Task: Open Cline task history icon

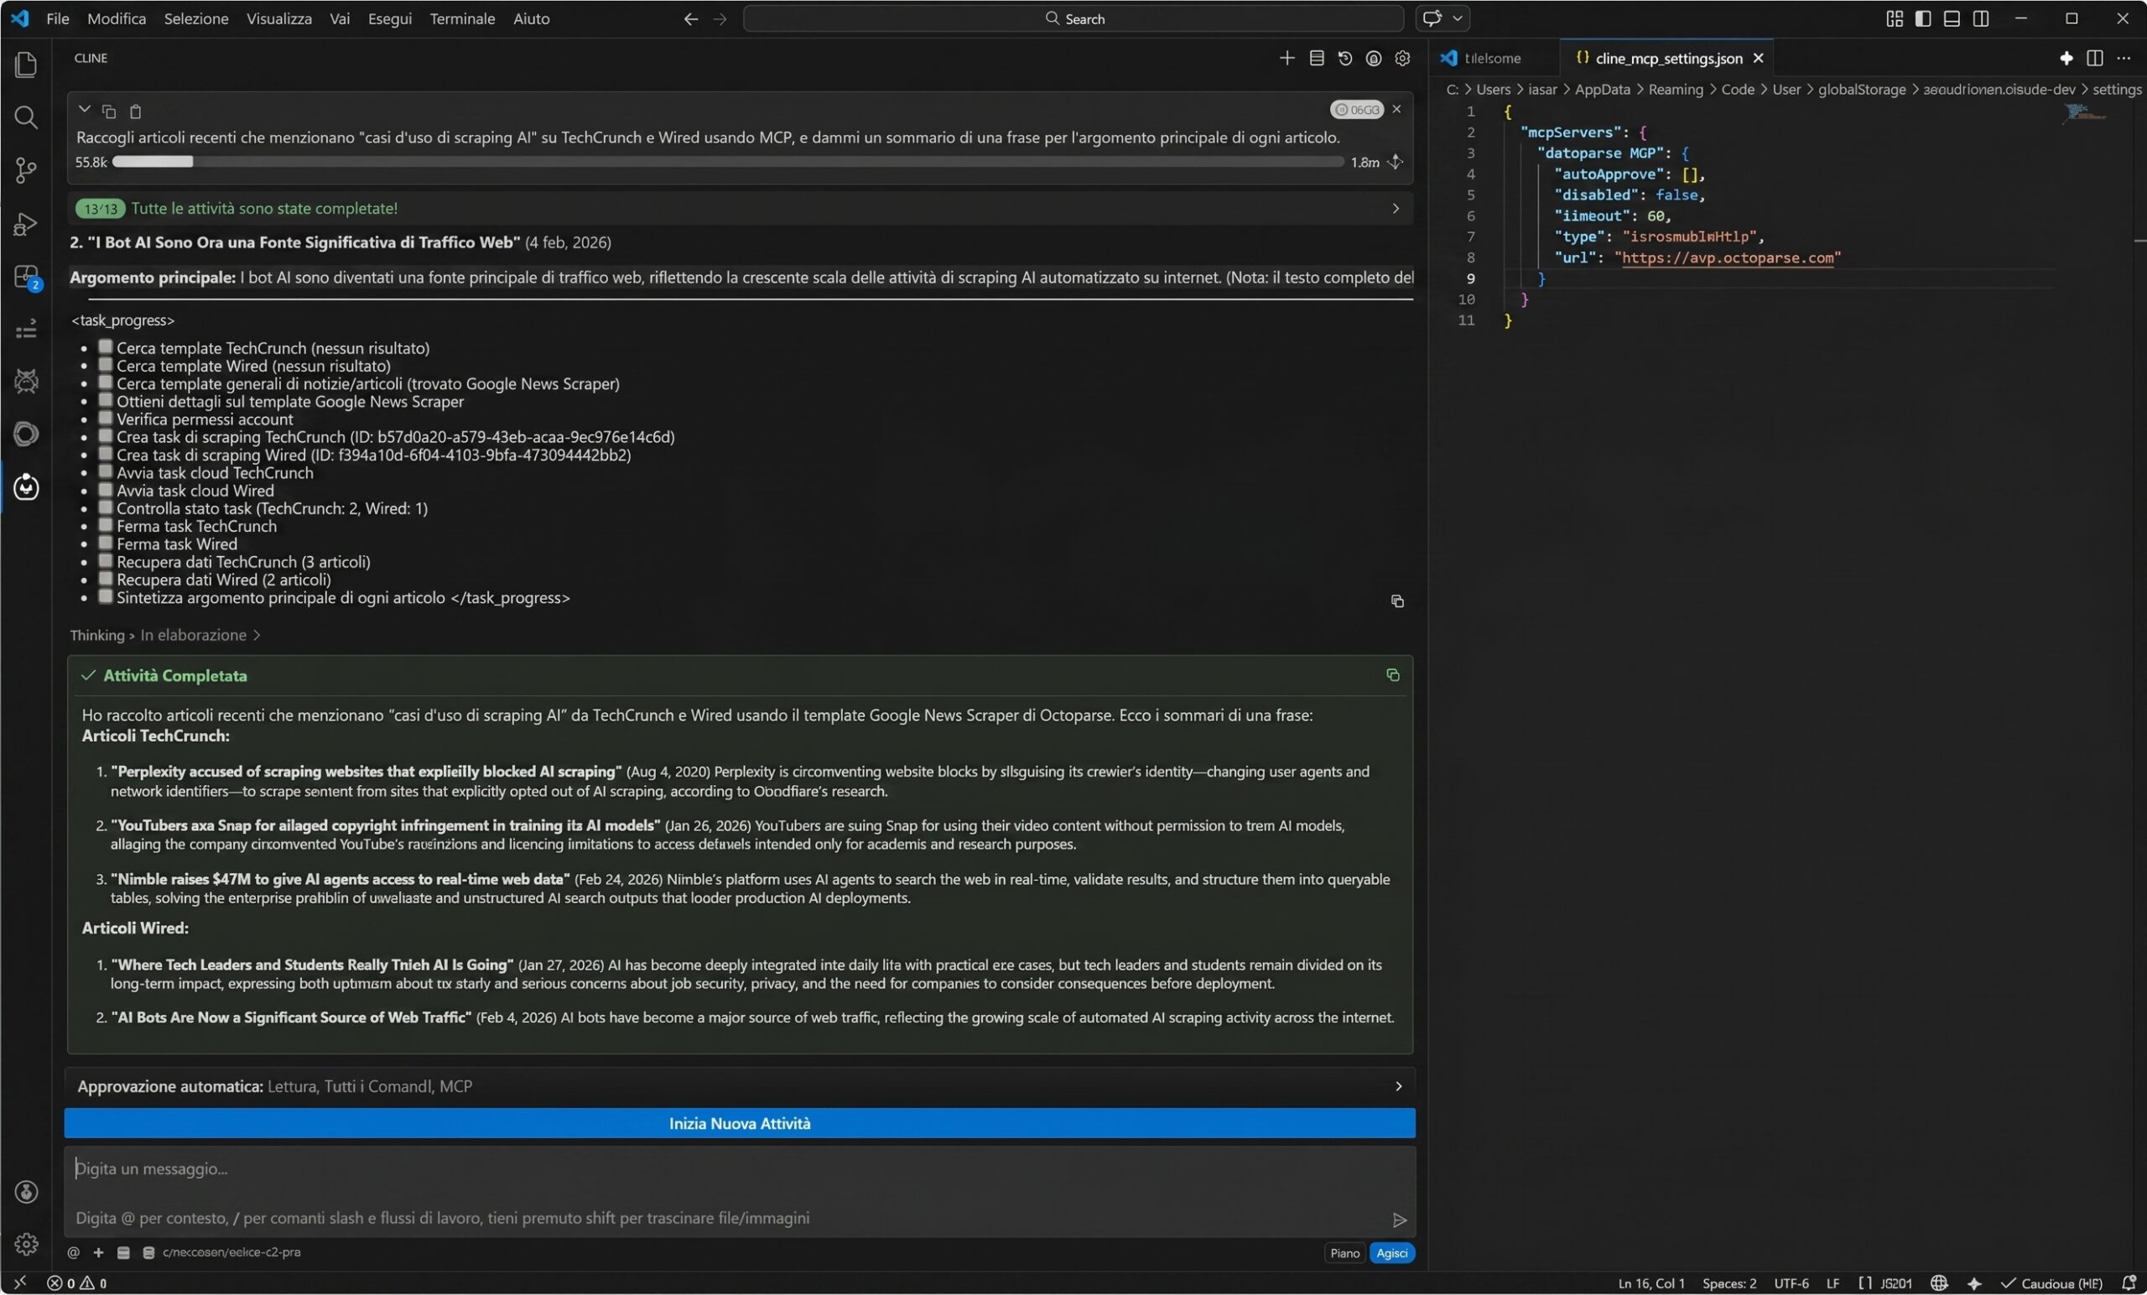Action: click(x=1344, y=59)
